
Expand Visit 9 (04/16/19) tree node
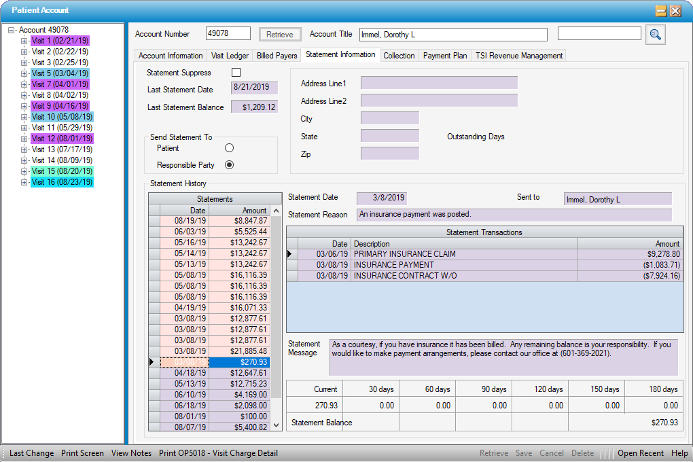pyautogui.click(x=24, y=106)
